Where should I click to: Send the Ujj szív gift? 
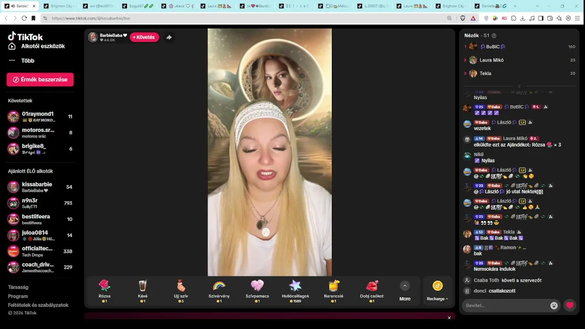coord(181,291)
